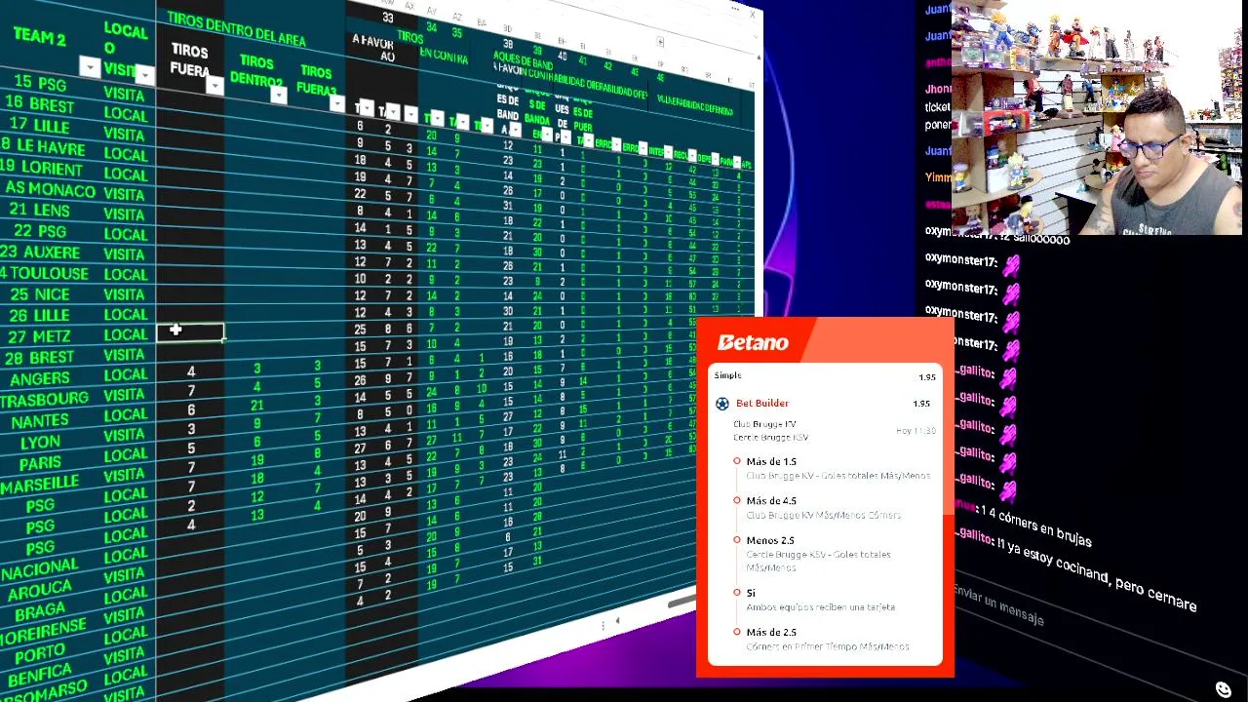Select the 'ANGERS' team cell
This screenshot has height=702, width=1248.
[40, 378]
